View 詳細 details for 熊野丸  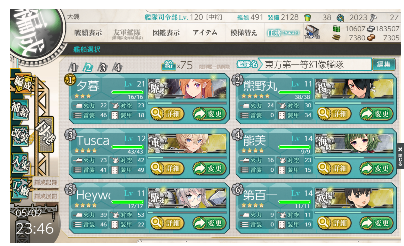(334, 114)
